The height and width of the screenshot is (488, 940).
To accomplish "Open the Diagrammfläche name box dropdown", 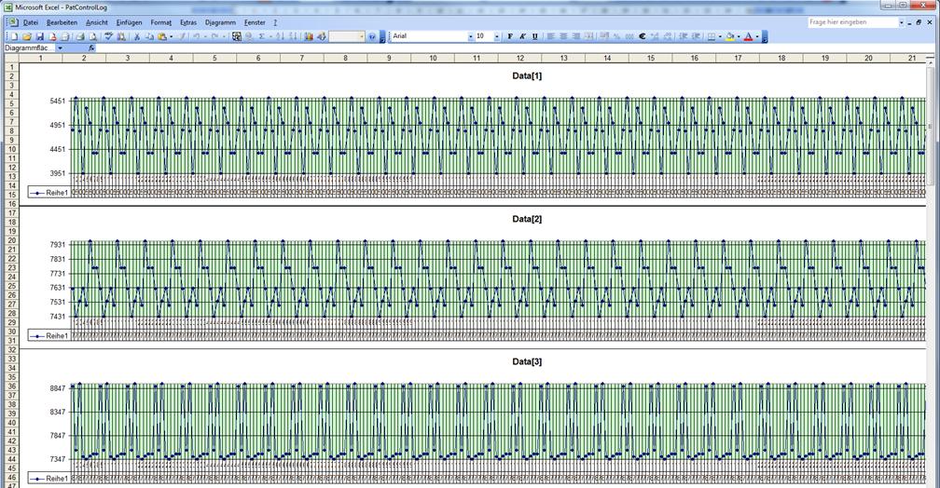I will (60, 47).
